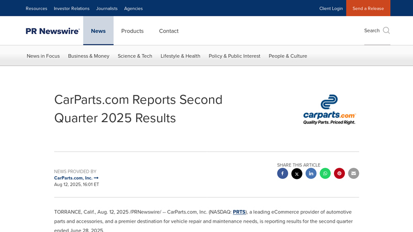Open People & Culture category
Viewport: 413px width, 232px height.
288,56
